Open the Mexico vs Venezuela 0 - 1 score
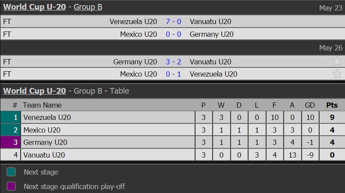 coord(173,74)
